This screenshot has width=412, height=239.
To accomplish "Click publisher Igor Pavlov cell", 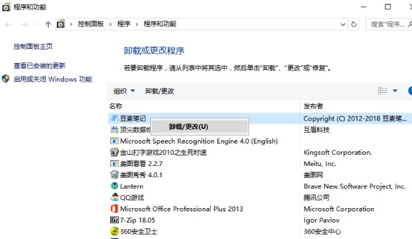I will coord(322,220).
